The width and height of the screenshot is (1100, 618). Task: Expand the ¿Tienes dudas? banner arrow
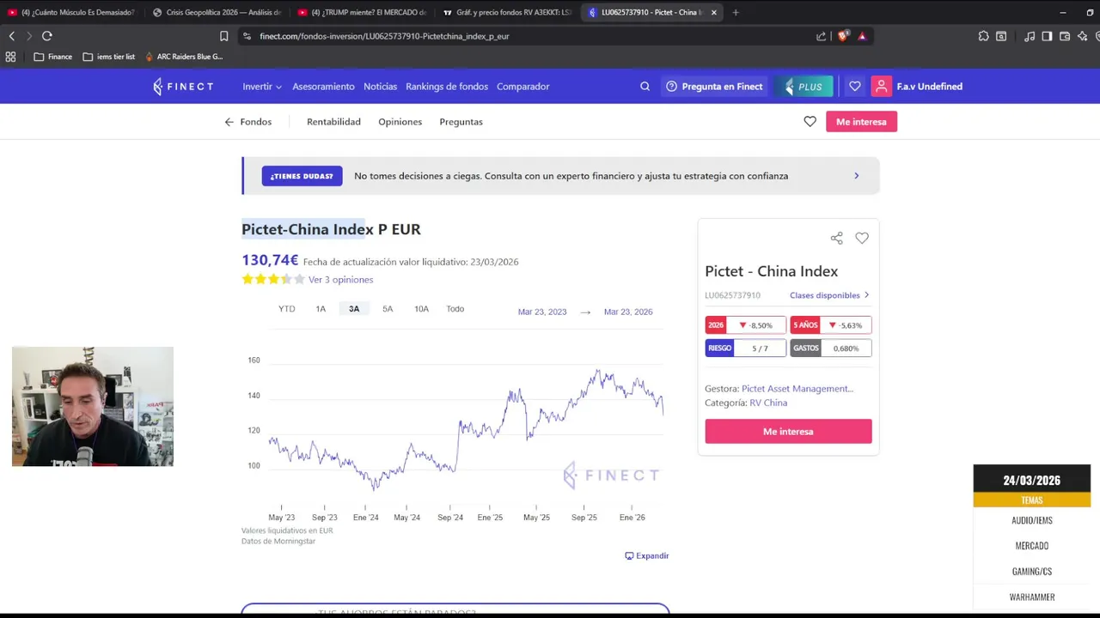[x=856, y=176]
